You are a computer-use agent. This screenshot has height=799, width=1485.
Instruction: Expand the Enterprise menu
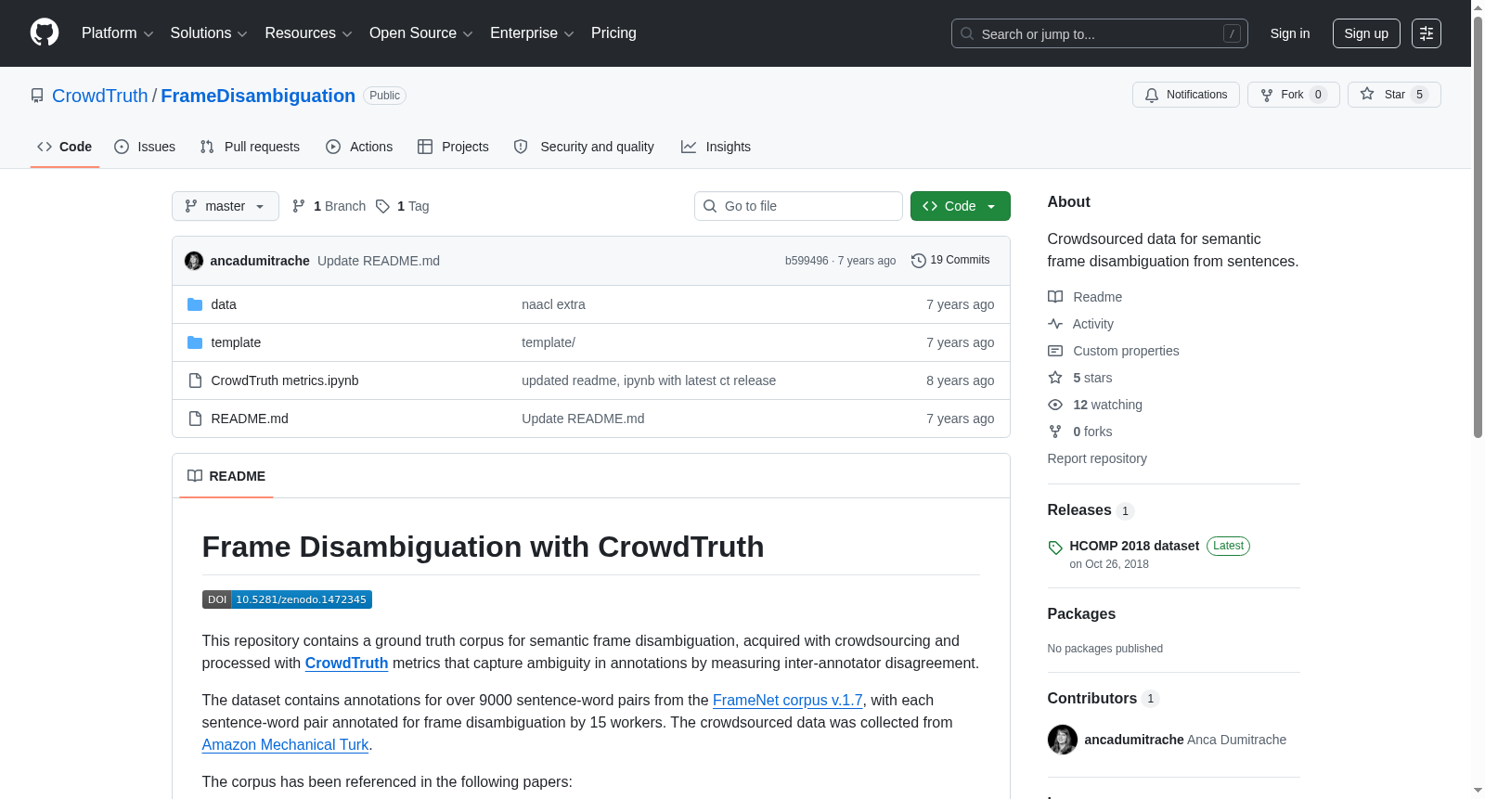(532, 33)
